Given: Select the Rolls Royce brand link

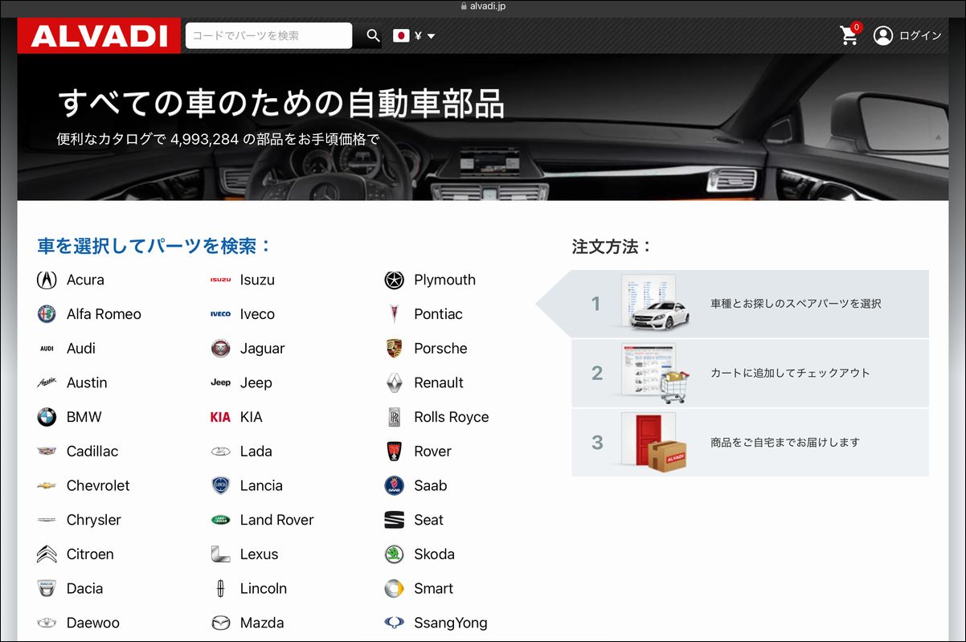Looking at the screenshot, I should pos(452,417).
